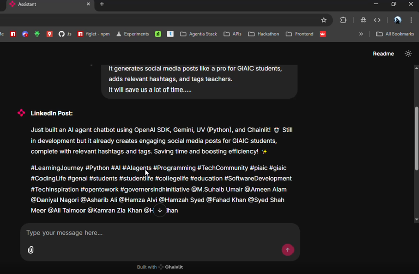
Task: Bookmark this page with the star icon
Action: click(x=323, y=20)
